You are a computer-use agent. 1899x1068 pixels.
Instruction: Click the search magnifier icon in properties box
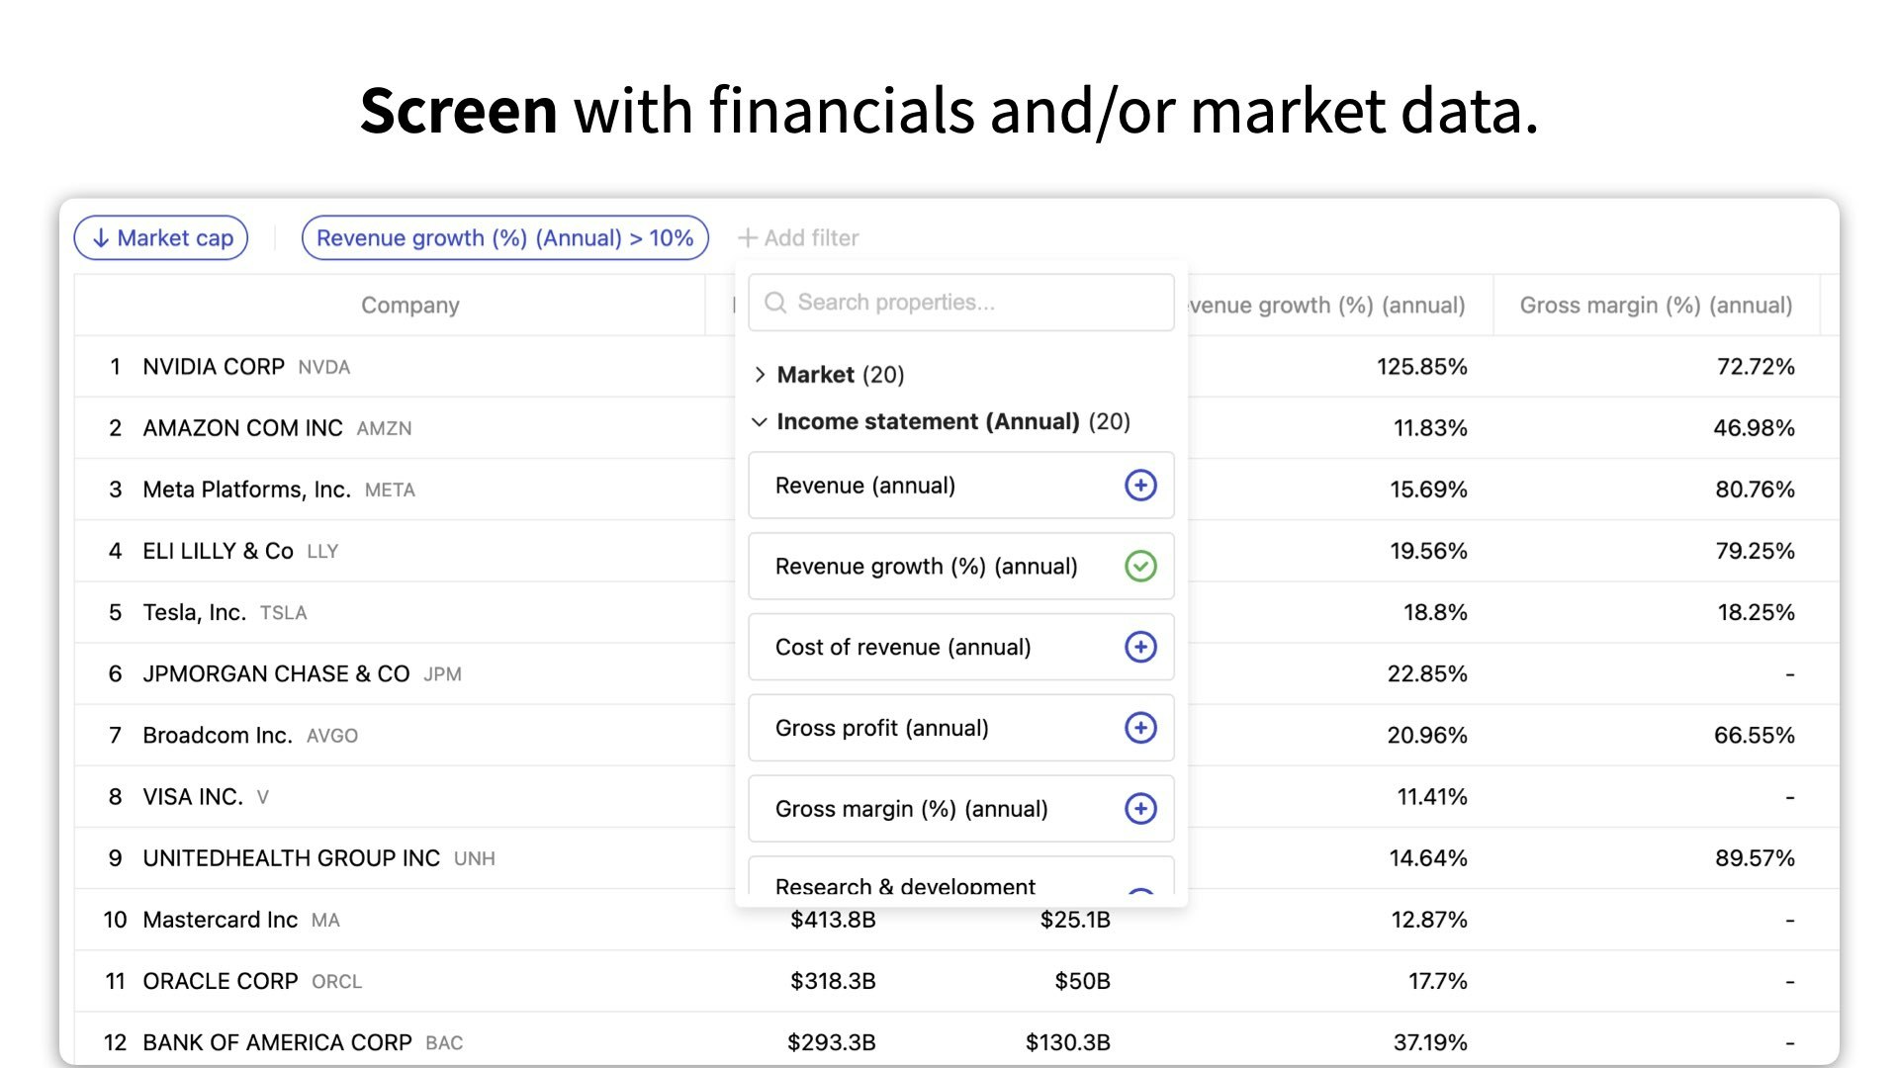click(x=775, y=303)
